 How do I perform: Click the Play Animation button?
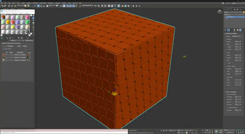[207, 130]
